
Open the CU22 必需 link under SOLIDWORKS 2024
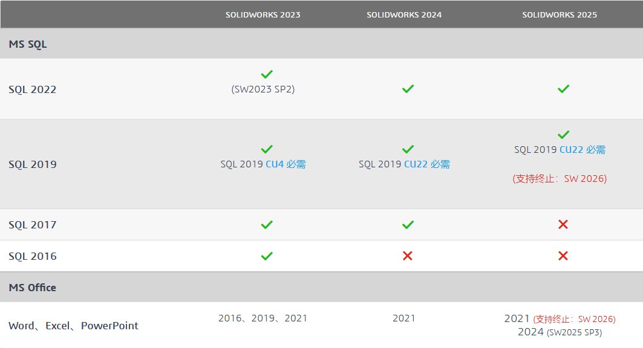427,164
